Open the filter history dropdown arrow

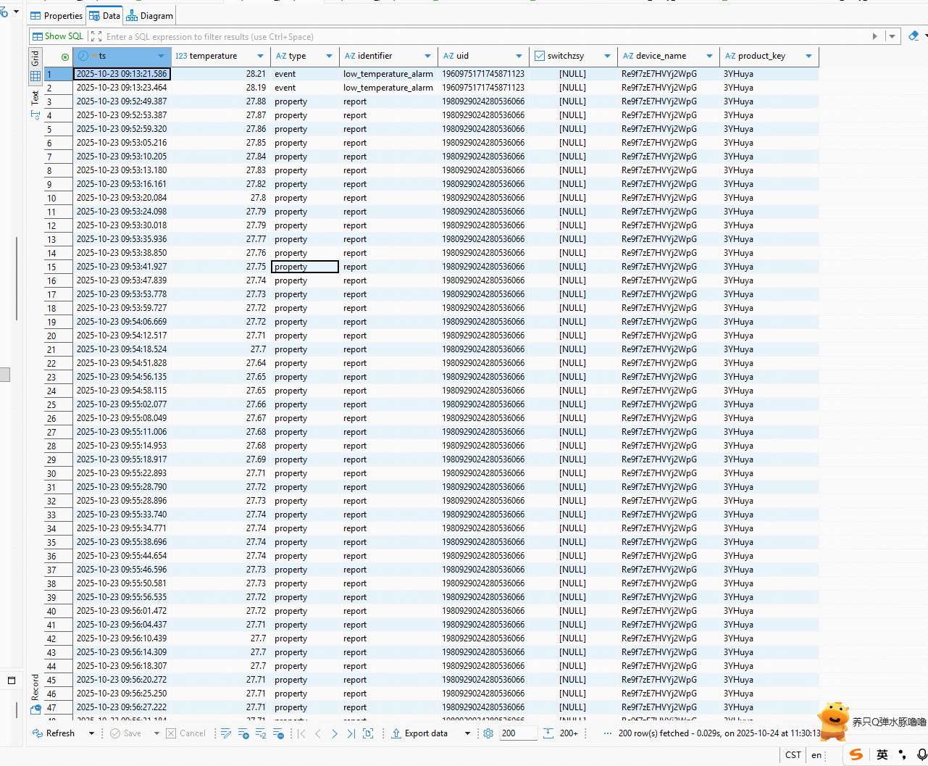(893, 36)
